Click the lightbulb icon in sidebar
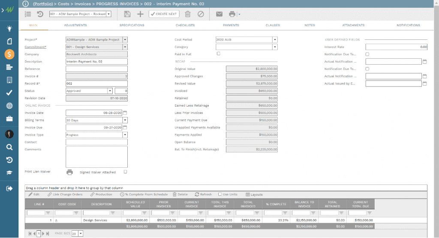This screenshot has height=238, width=439. (x=9, y=29)
